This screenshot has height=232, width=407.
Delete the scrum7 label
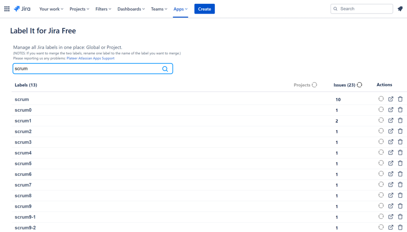pos(400,184)
